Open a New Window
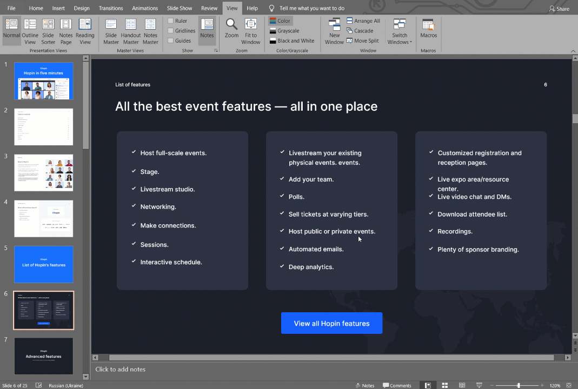The image size is (578, 389). pos(334,31)
